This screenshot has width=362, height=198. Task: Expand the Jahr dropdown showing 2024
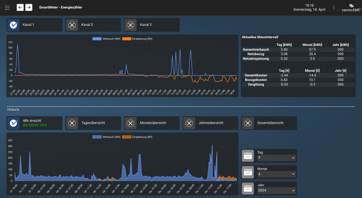[x=276, y=190]
